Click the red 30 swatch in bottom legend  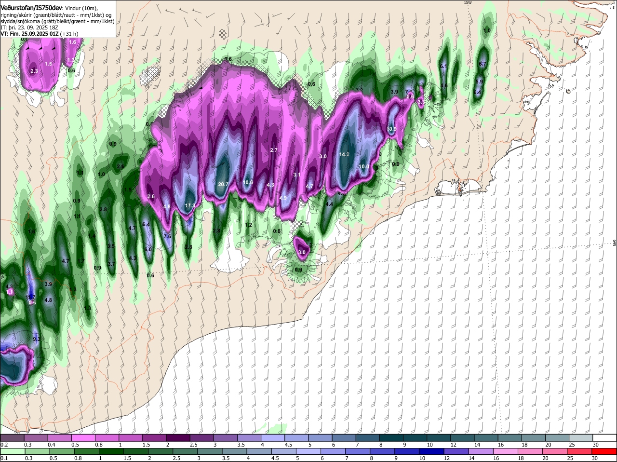click(x=605, y=451)
